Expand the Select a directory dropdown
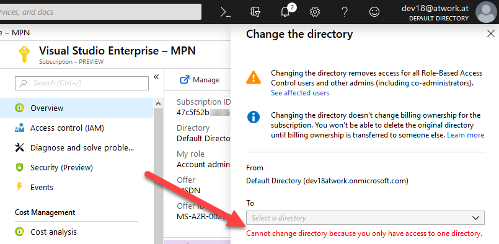 click(x=365, y=218)
